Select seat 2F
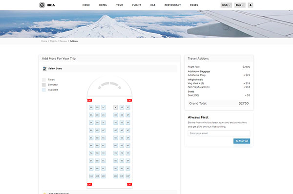This screenshot has width=293, height=194. click(128, 115)
